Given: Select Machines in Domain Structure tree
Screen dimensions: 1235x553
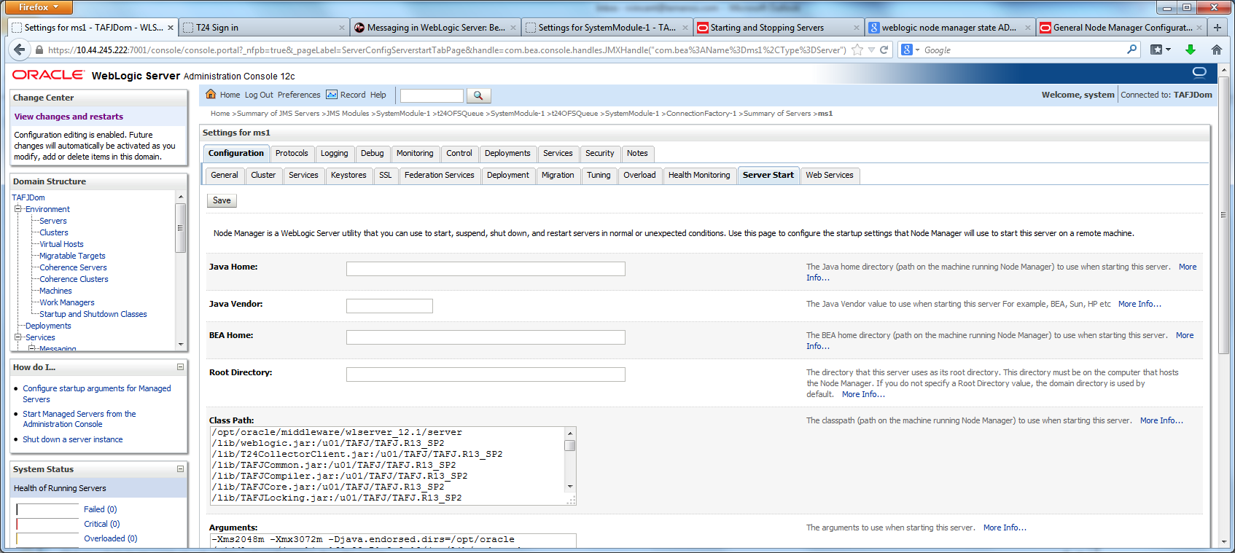Looking at the screenshot, I should 55,291.
